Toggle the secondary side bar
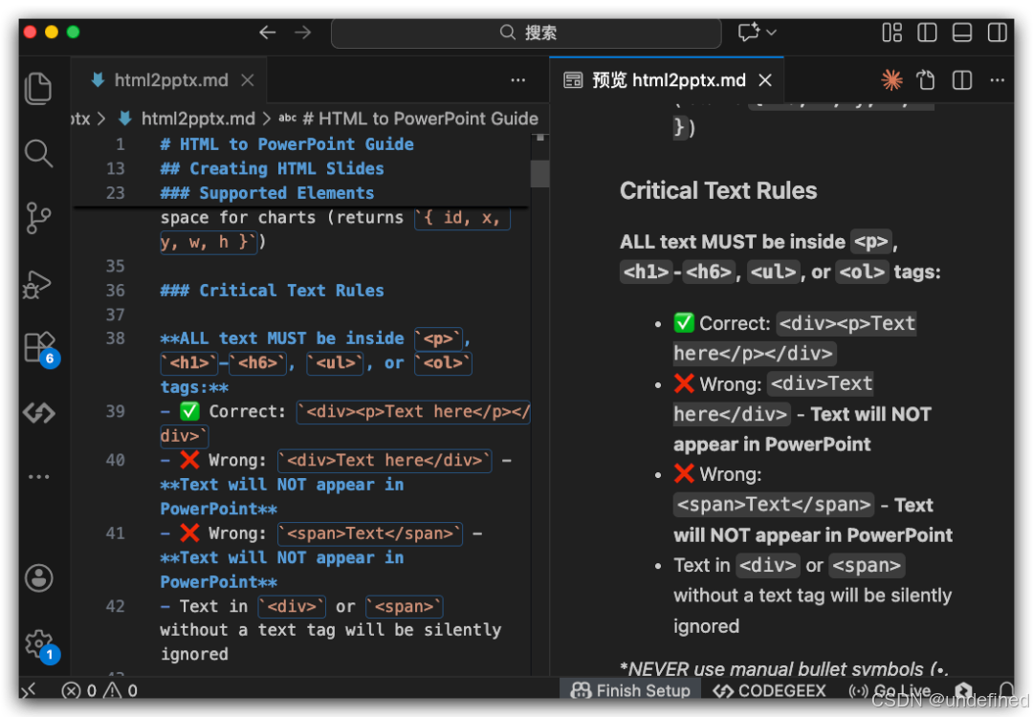The width and height of the screenshot is (1033, 717). tap(997, 33)
